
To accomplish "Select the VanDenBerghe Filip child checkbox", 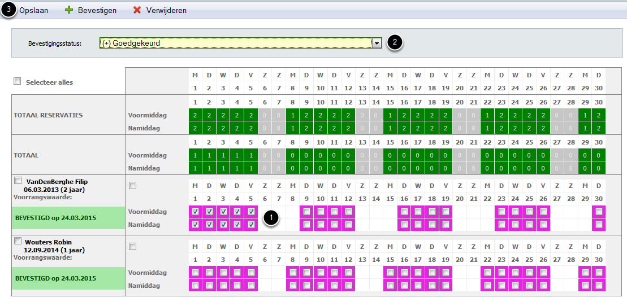I will pos(18,181).
